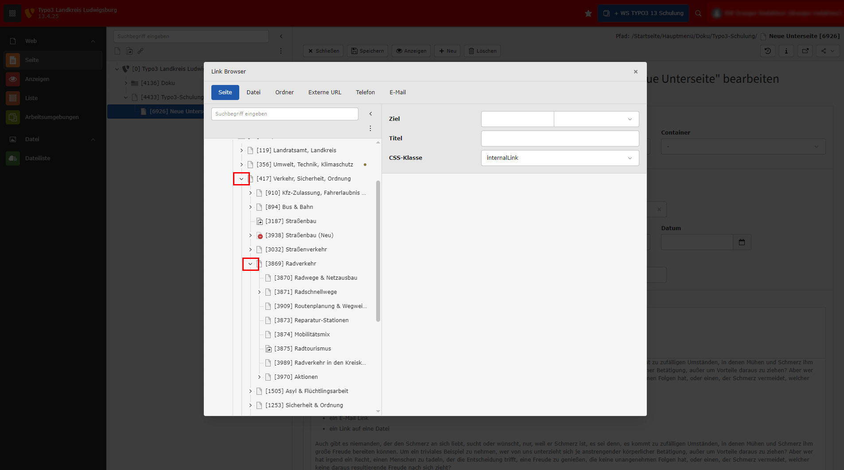Click the page icon of Mobilitätsmix
This screenshot has width=844, height=470.
pyautogui.click(x=268, y=335)
